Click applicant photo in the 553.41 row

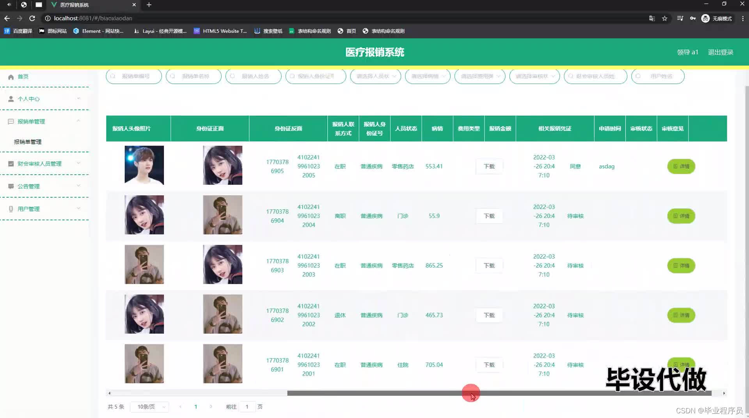tap(144, 165)
